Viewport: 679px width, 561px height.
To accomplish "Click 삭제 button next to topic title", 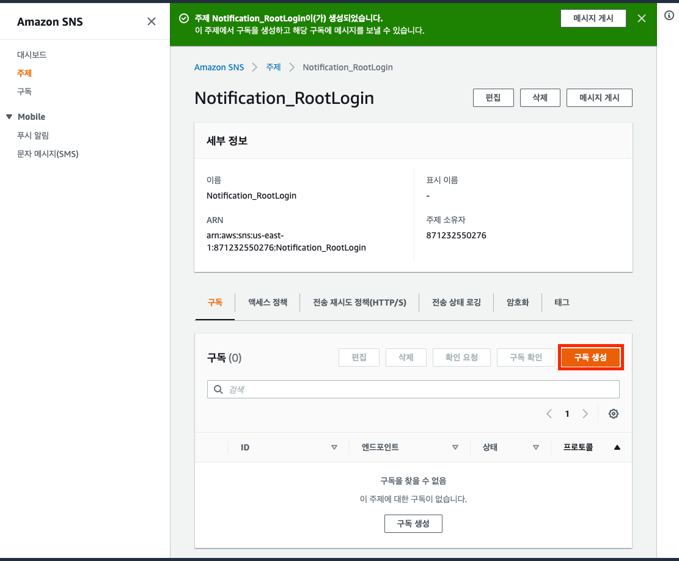I will click(x=540, y=98).
